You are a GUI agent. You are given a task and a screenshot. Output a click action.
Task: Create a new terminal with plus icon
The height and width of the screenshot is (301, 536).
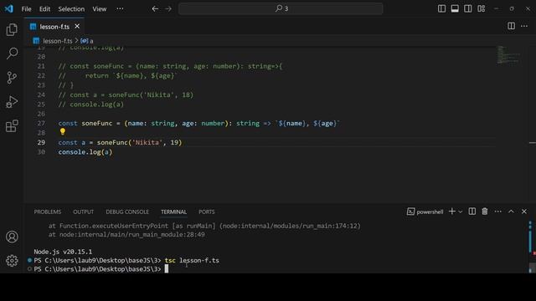click(x=452, y=212)
